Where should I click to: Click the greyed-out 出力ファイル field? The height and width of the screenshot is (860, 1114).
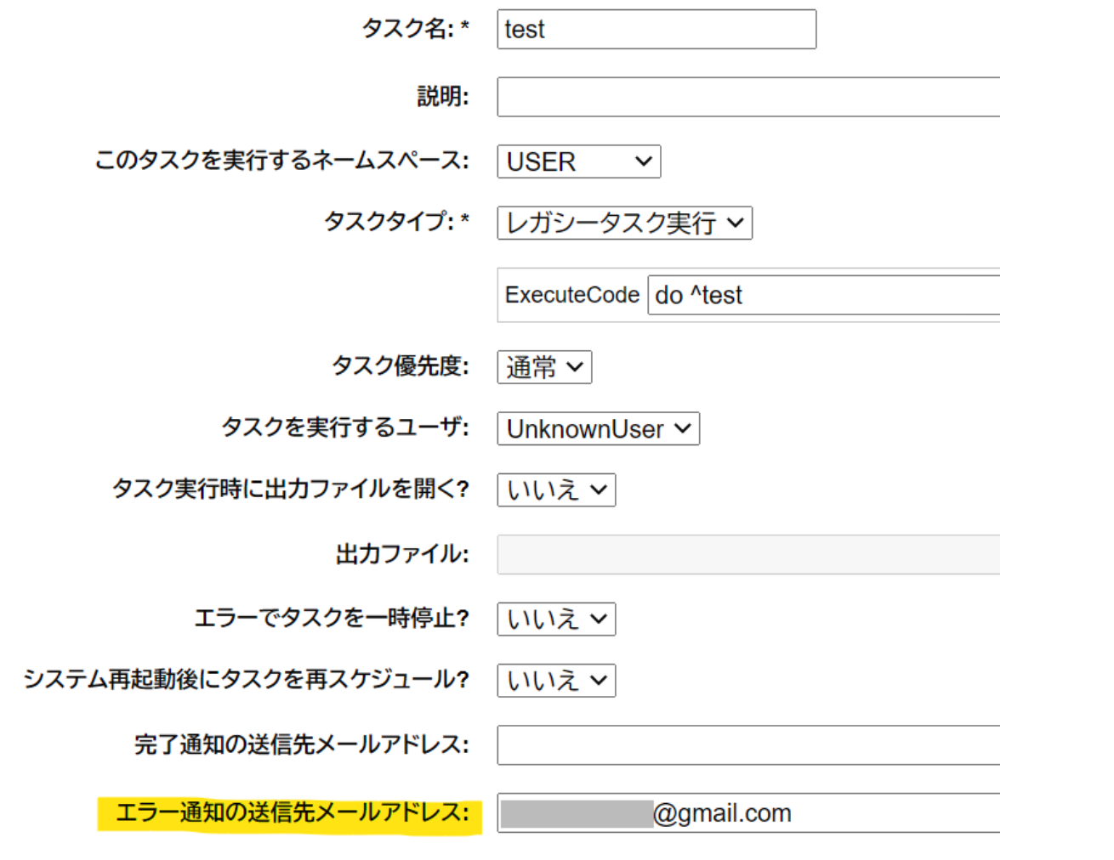747,555
